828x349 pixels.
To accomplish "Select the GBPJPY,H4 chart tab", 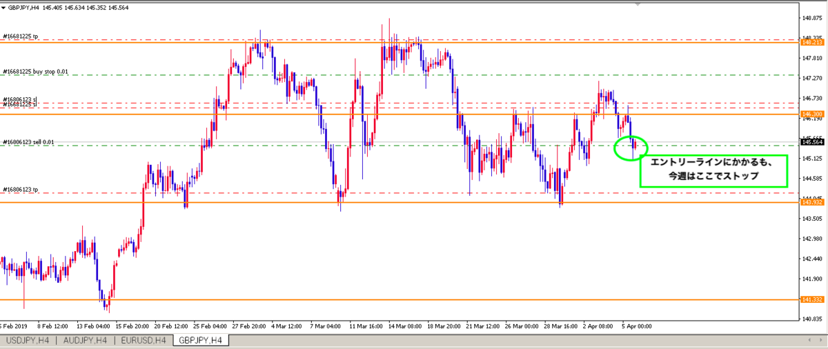I will pos(201,340).
